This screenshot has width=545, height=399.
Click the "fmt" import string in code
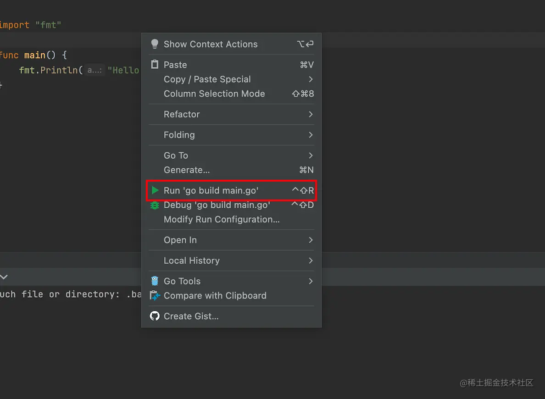48,25
